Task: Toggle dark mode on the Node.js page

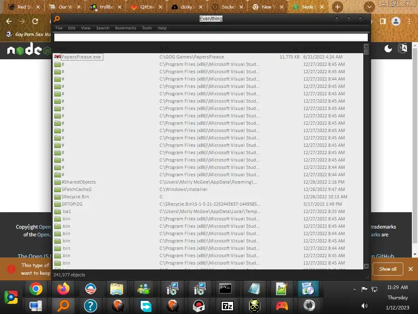Action: [388, 49]
